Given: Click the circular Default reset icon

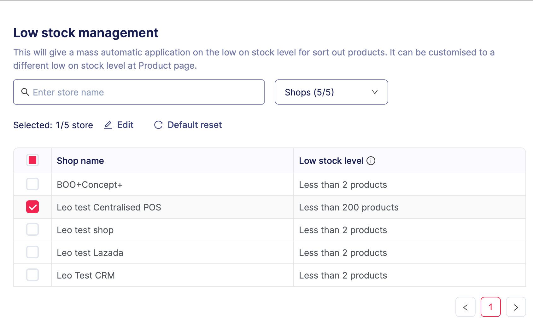Looking at the screenshot, I should 158,125.
